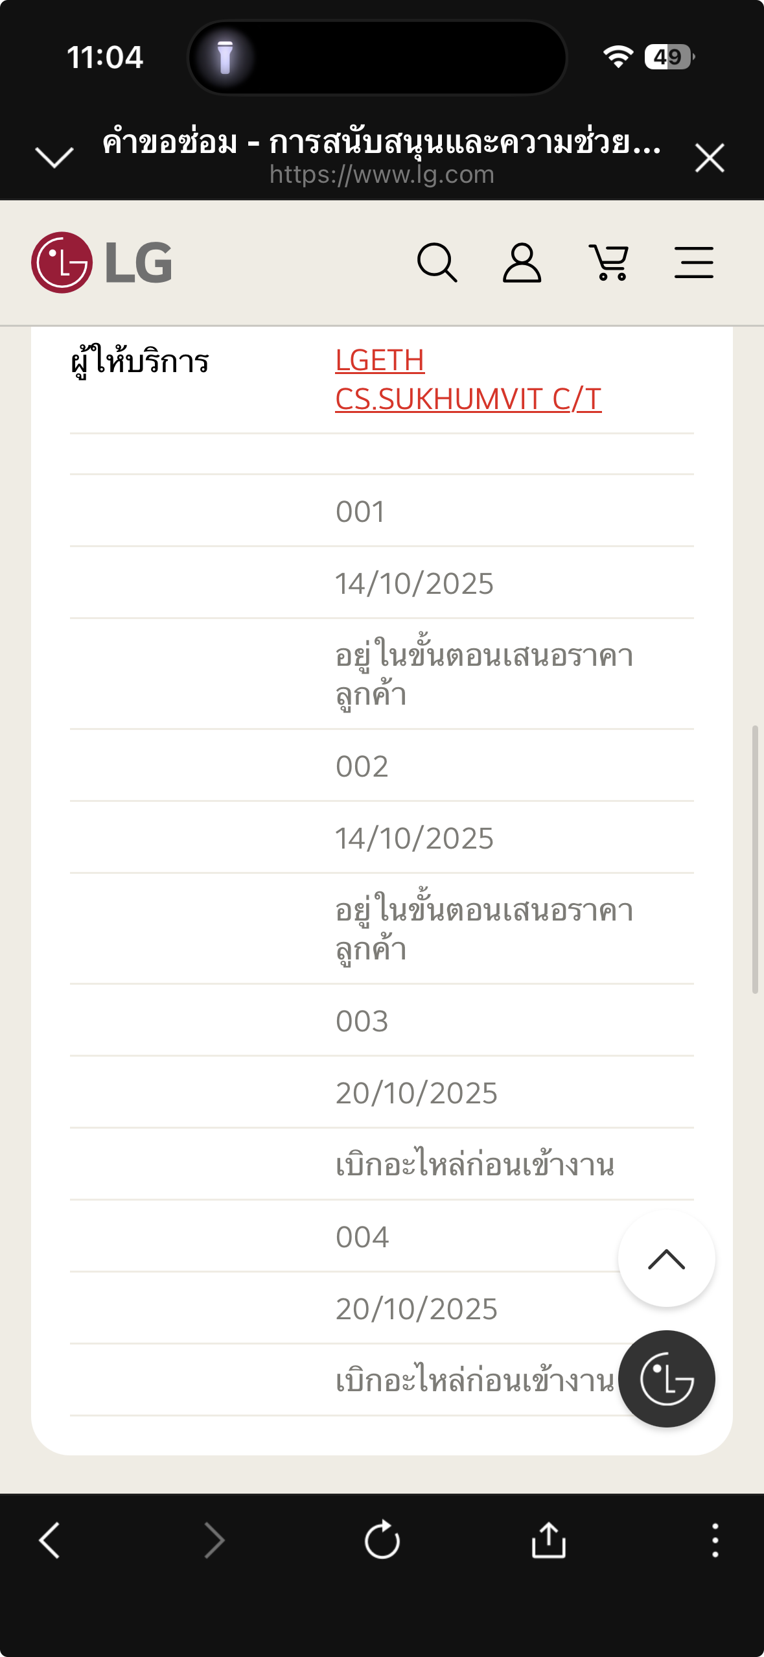Image resolution: width=764 pixels, height=1657 pixels.
Task: Tap the https://www.lg.com address text
Action: coord(382,174)
